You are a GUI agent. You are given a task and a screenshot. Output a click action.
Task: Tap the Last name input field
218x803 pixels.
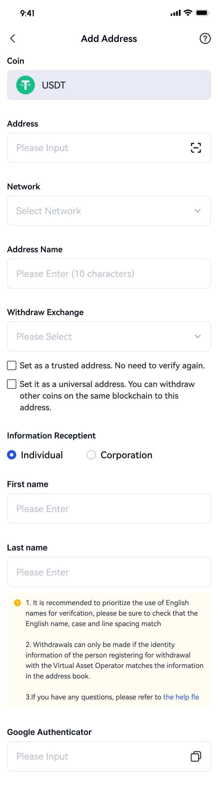109,572
